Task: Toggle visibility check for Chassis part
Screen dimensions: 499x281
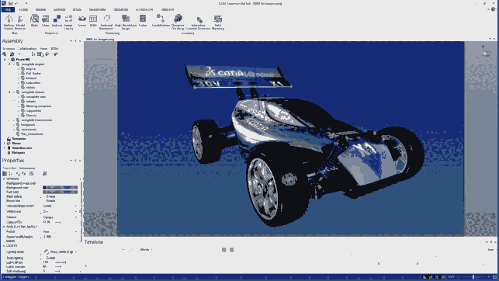Action: [x=19, y=115]
